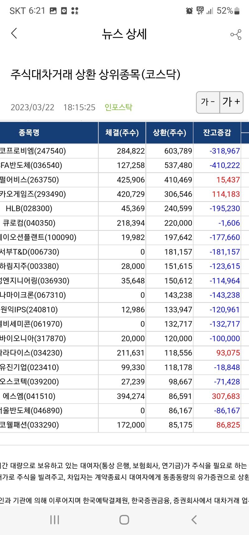Go back using the header arrow

(14, 34)
